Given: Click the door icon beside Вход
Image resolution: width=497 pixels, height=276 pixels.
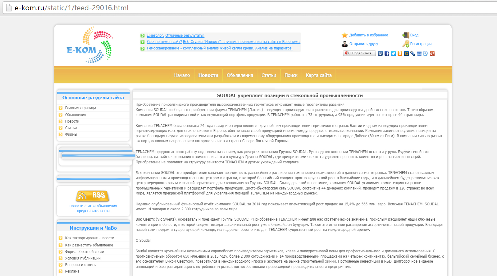Looking at the screenshot, I should coord(406,35).
